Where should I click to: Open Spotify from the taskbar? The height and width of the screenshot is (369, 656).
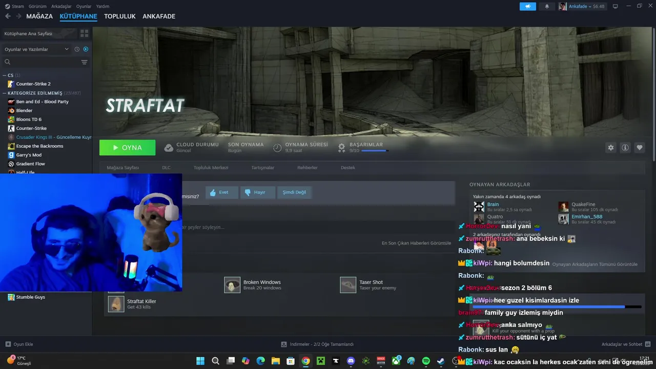426,361
